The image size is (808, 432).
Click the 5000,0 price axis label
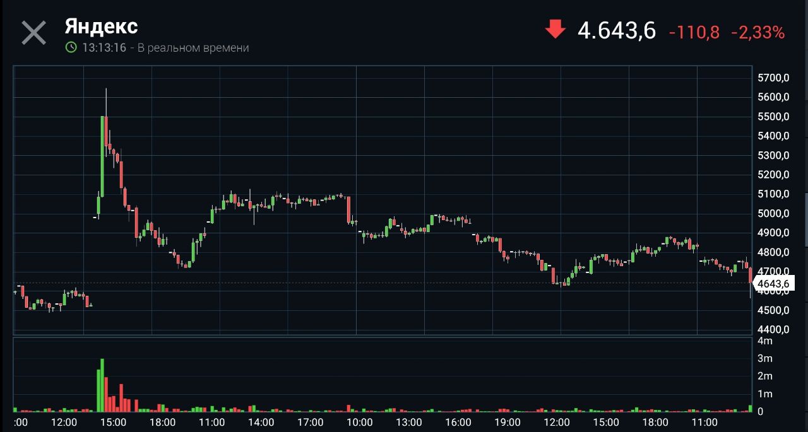[x=773, y=213]
